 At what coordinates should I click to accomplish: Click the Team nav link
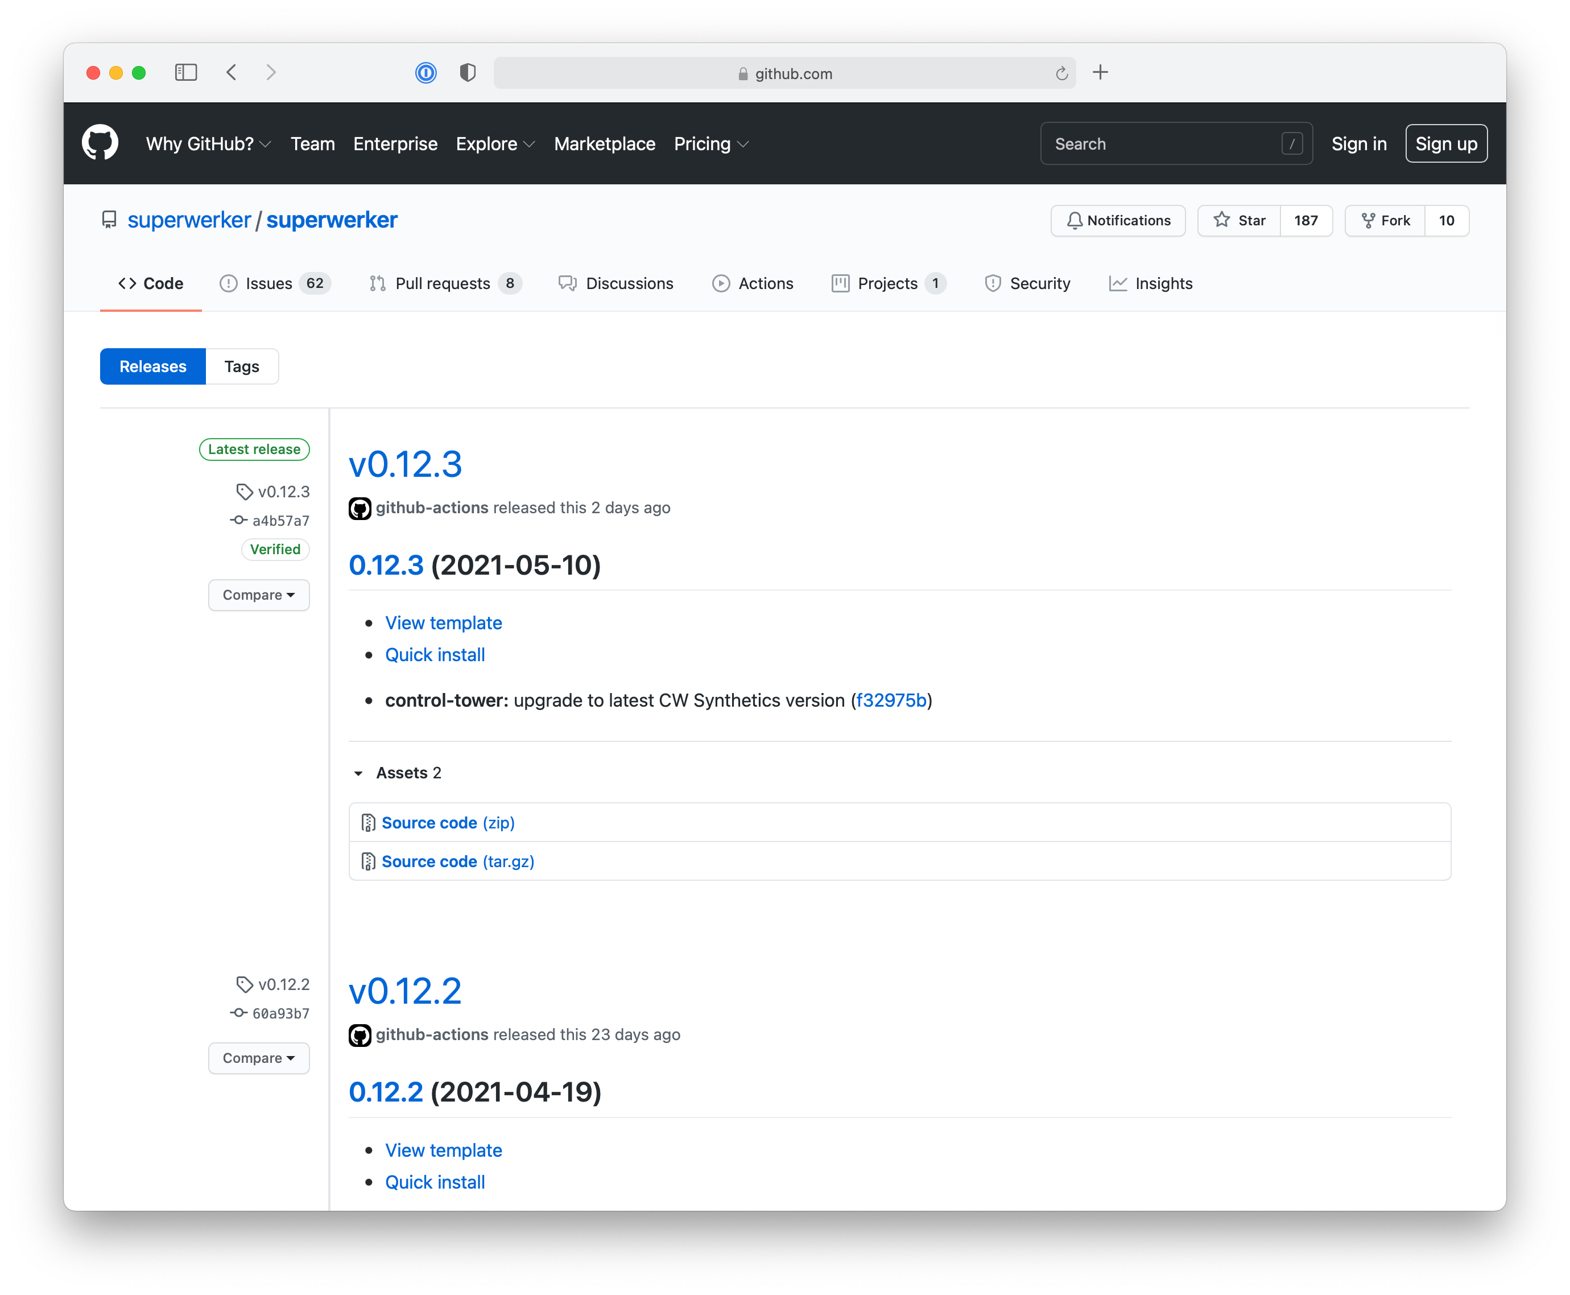click(x=312, y=144)
